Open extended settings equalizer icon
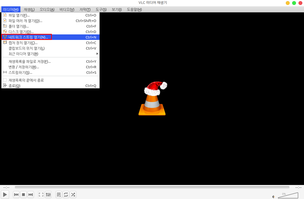 [48, 195]
